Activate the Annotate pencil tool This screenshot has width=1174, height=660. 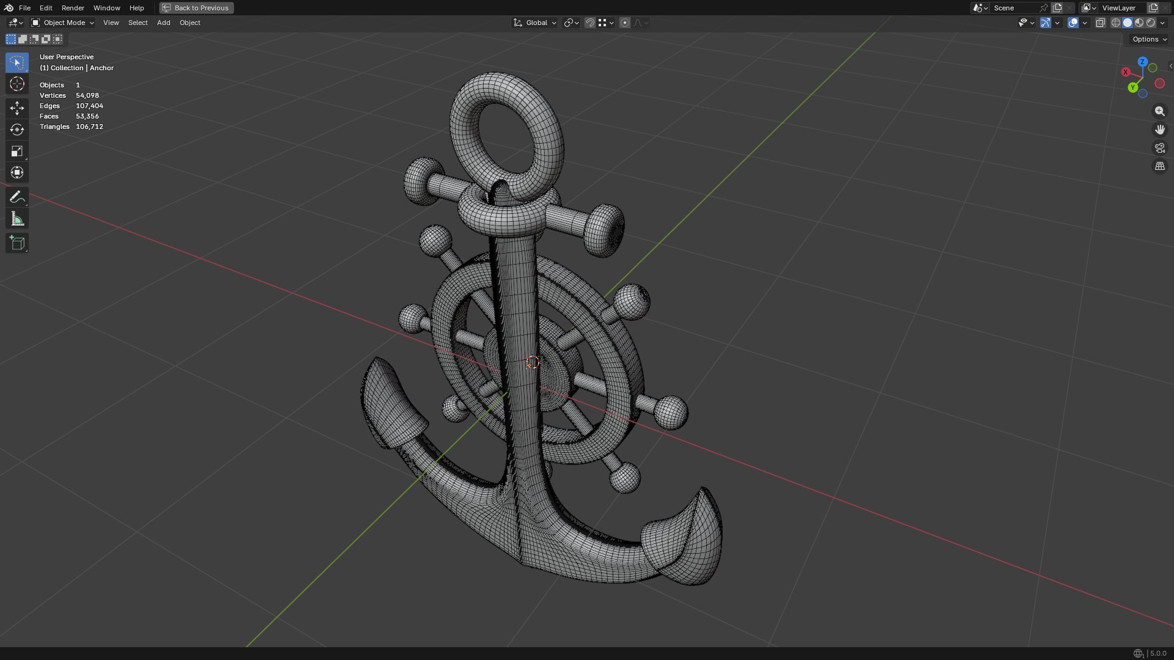(17, 197)
